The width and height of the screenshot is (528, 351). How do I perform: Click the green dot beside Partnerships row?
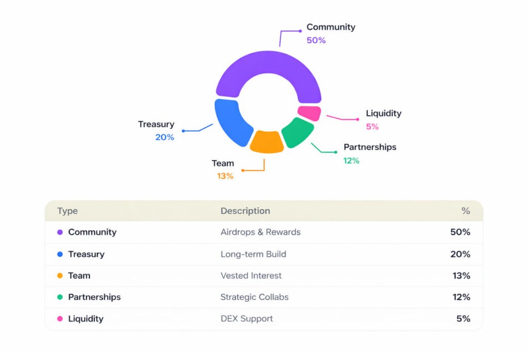(60, 297)
